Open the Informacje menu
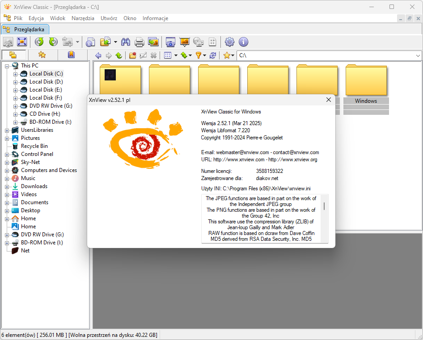Screen dimensions: 423x340 coord(156,18)
